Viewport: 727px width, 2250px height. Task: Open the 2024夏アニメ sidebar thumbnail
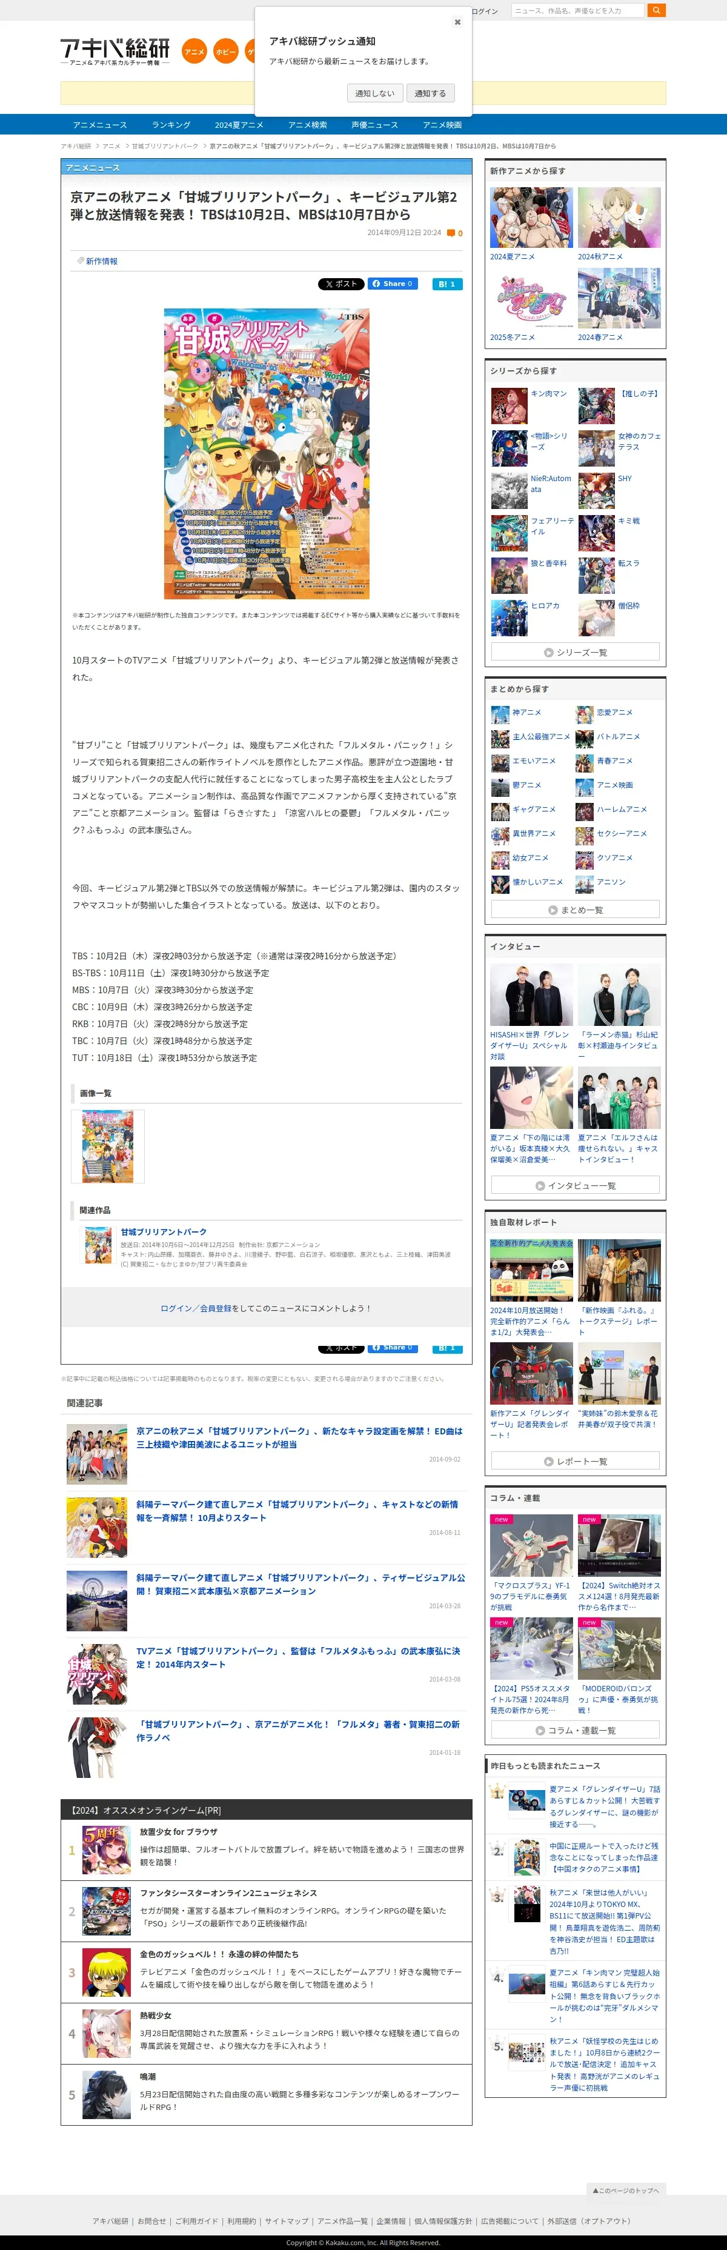(x=531, y=218)
